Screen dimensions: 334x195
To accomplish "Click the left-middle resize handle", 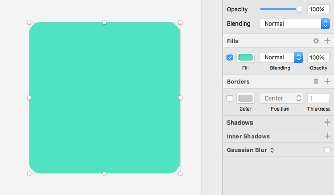I will (x=29, y=97).
